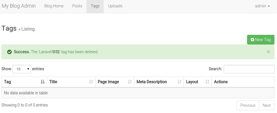The width and height of the screenshot is (277, 113).
Task: Open the entries per page dropdown
Action: (x=22, y=69)
